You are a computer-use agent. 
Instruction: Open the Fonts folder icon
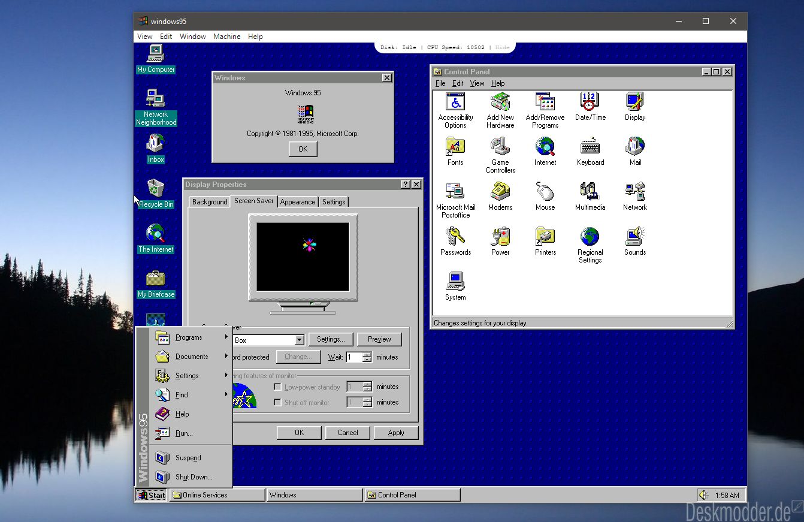455,152
